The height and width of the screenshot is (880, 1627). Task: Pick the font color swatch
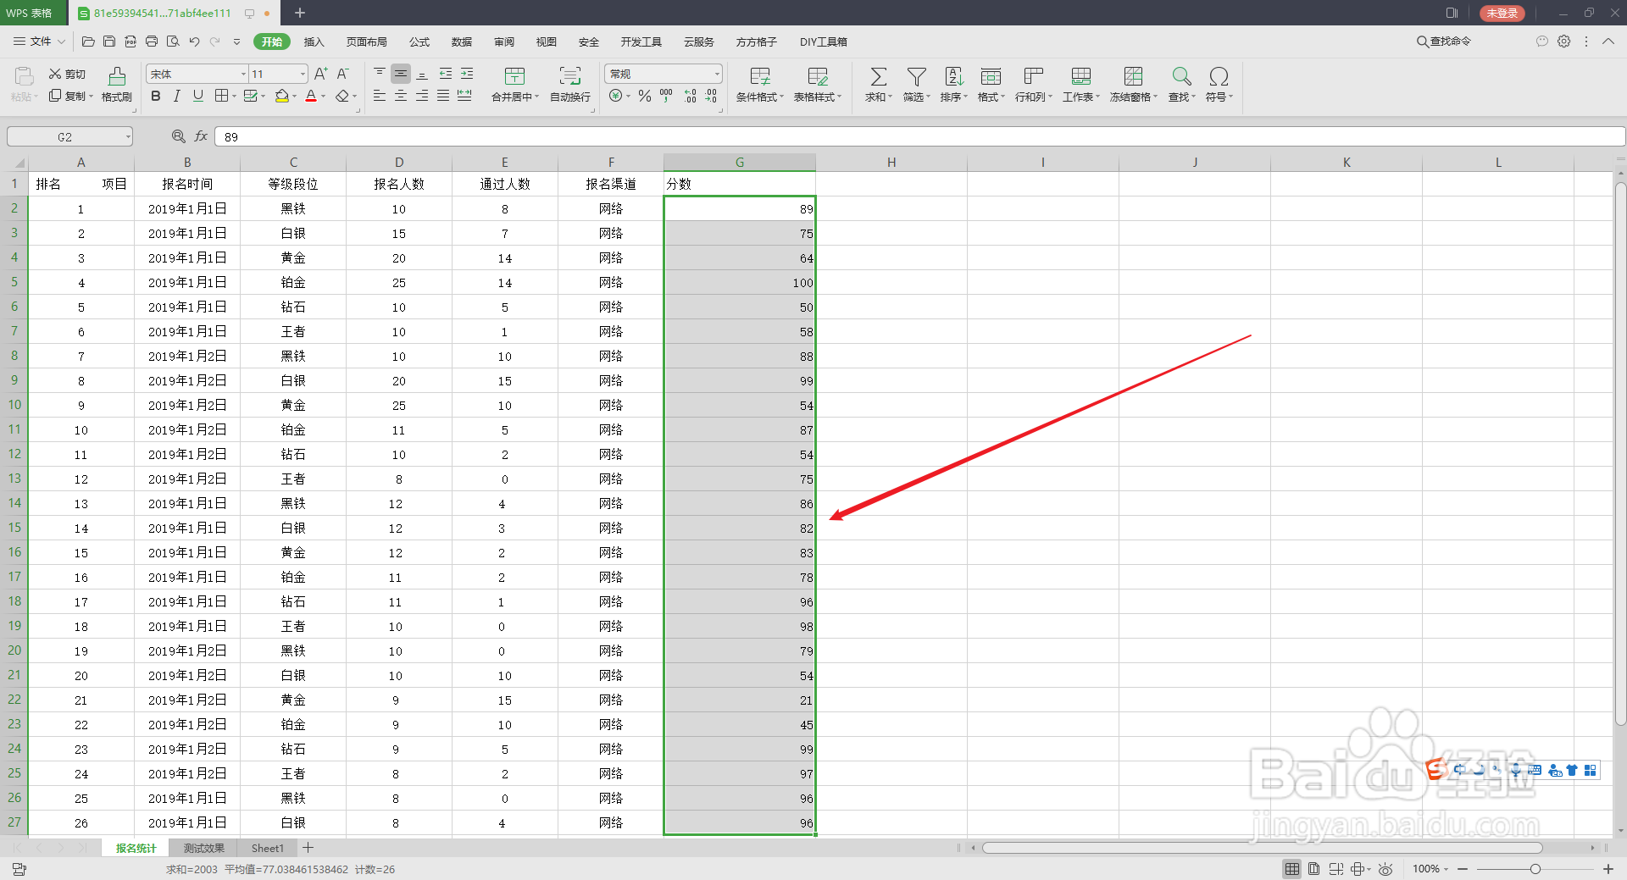coord(310,96)
